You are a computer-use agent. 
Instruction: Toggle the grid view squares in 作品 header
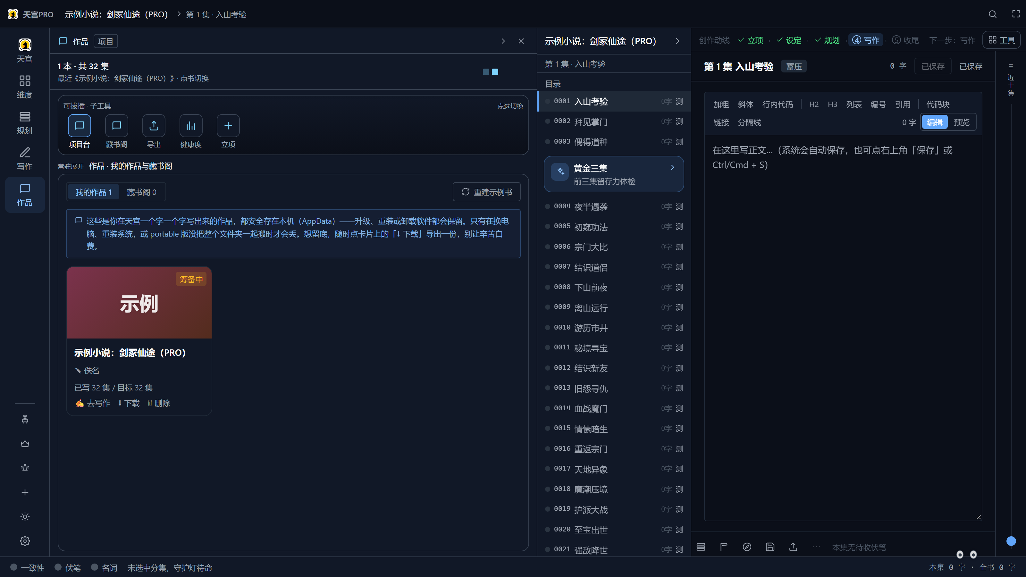coord(490,72)
